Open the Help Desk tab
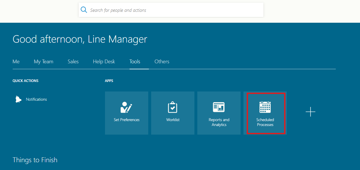 (104, 61)
